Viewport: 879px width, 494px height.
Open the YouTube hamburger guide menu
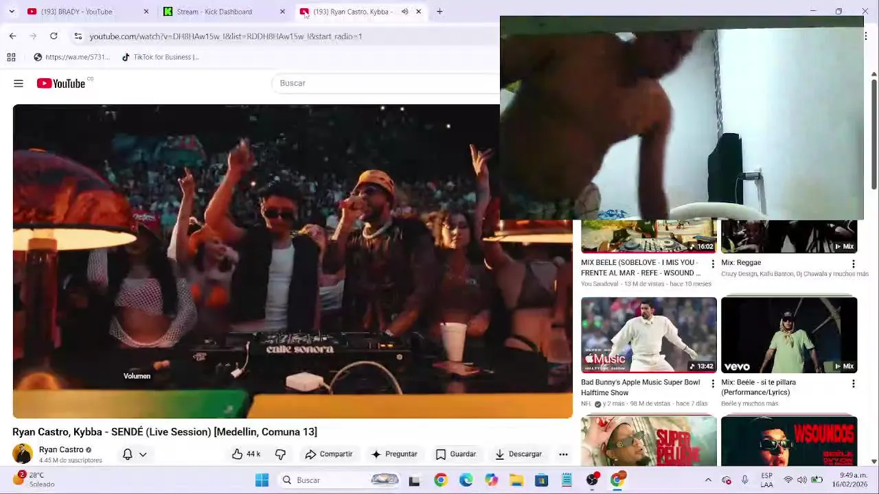click(x=19, y=83)
